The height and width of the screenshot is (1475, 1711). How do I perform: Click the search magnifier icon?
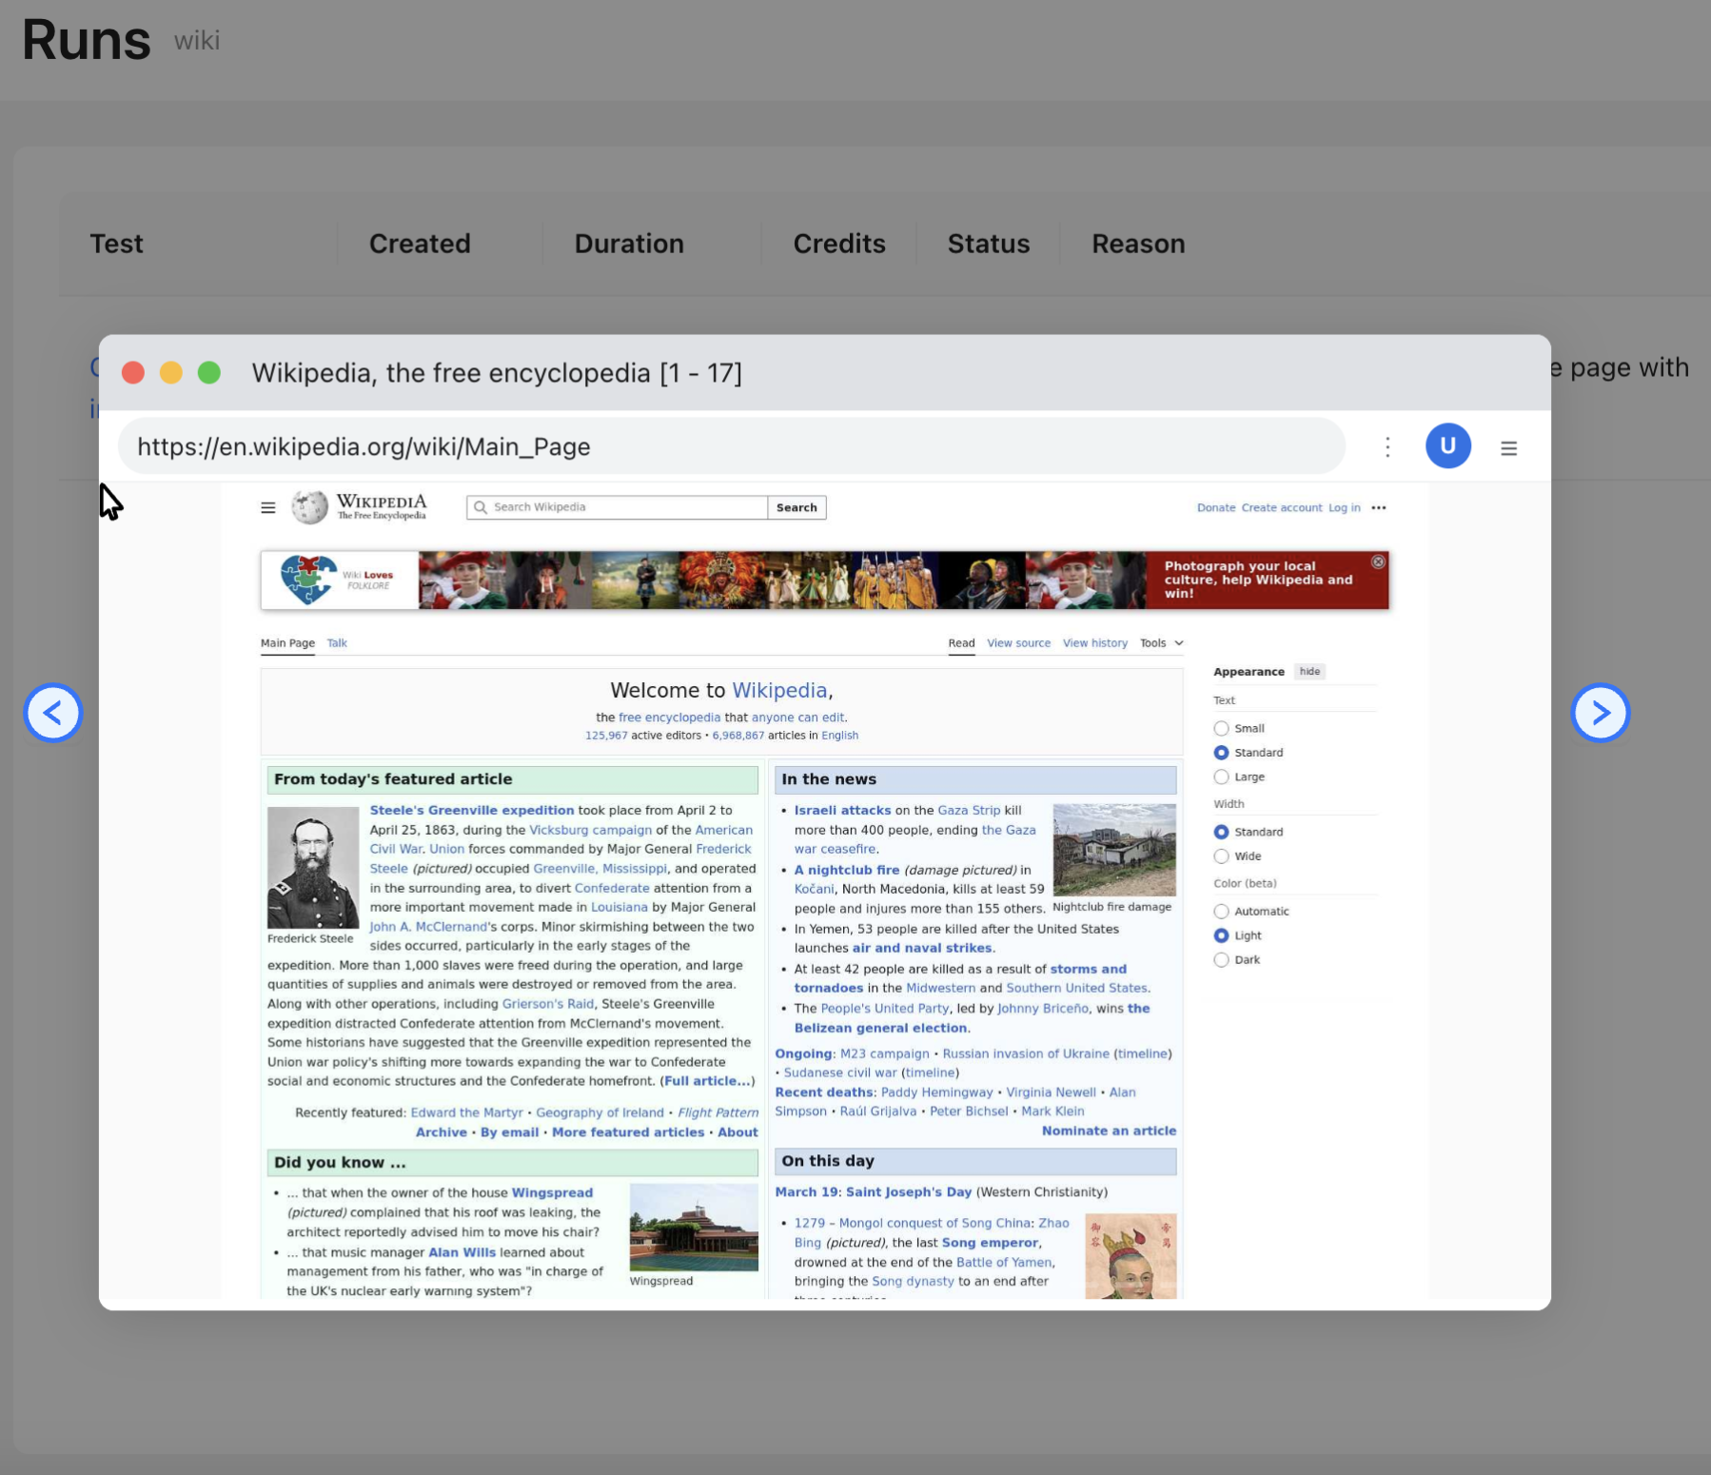(x=481, y=507)
